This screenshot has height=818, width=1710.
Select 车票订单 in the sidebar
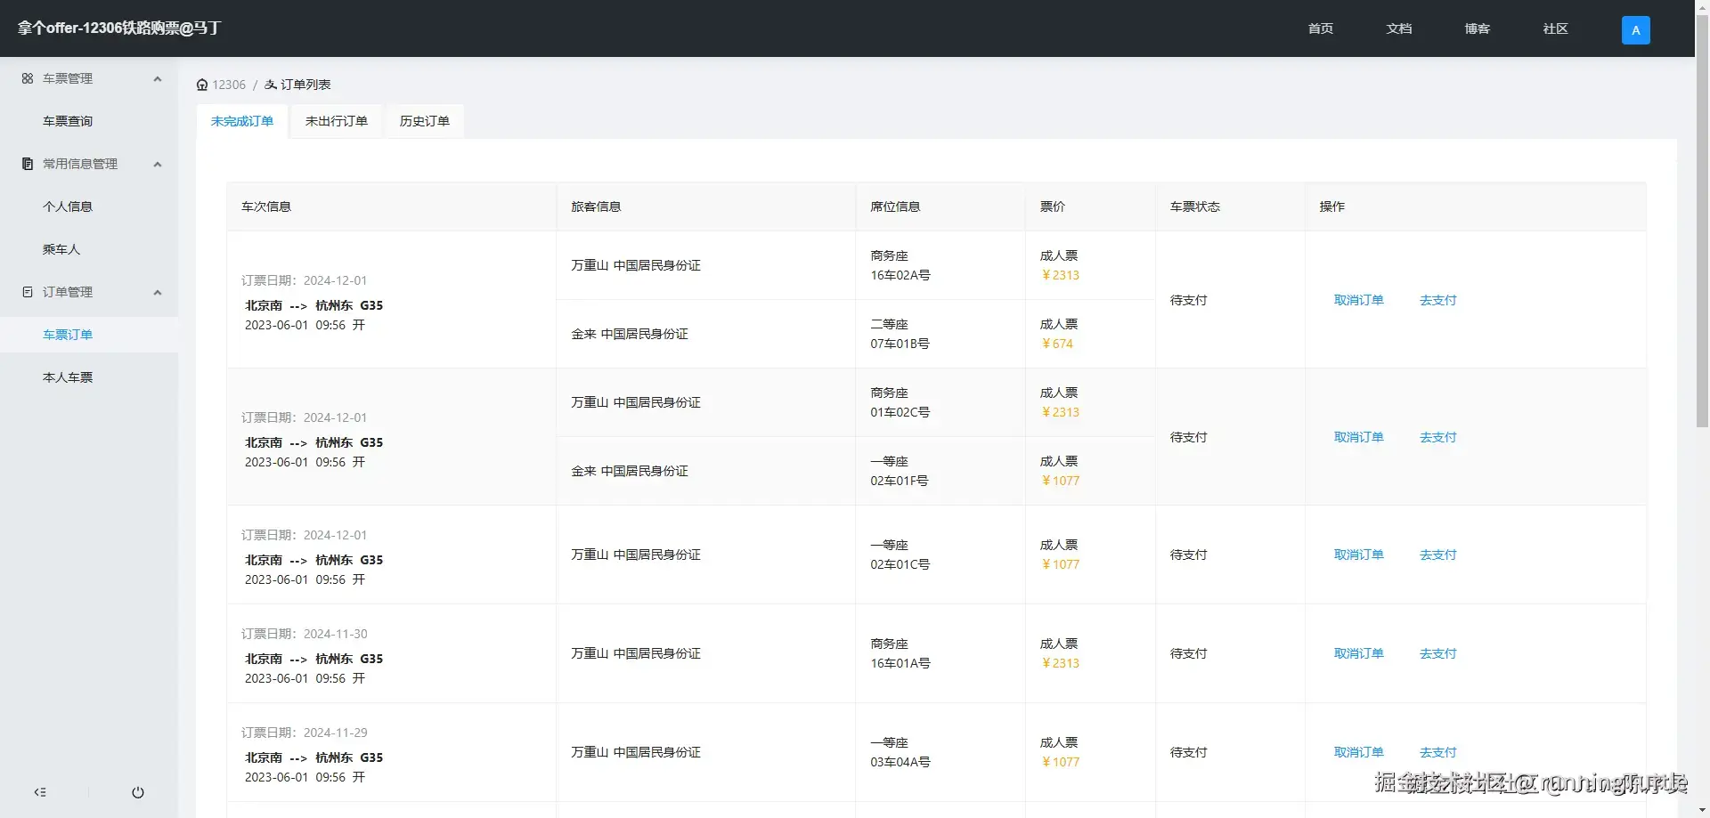(89, 335)
